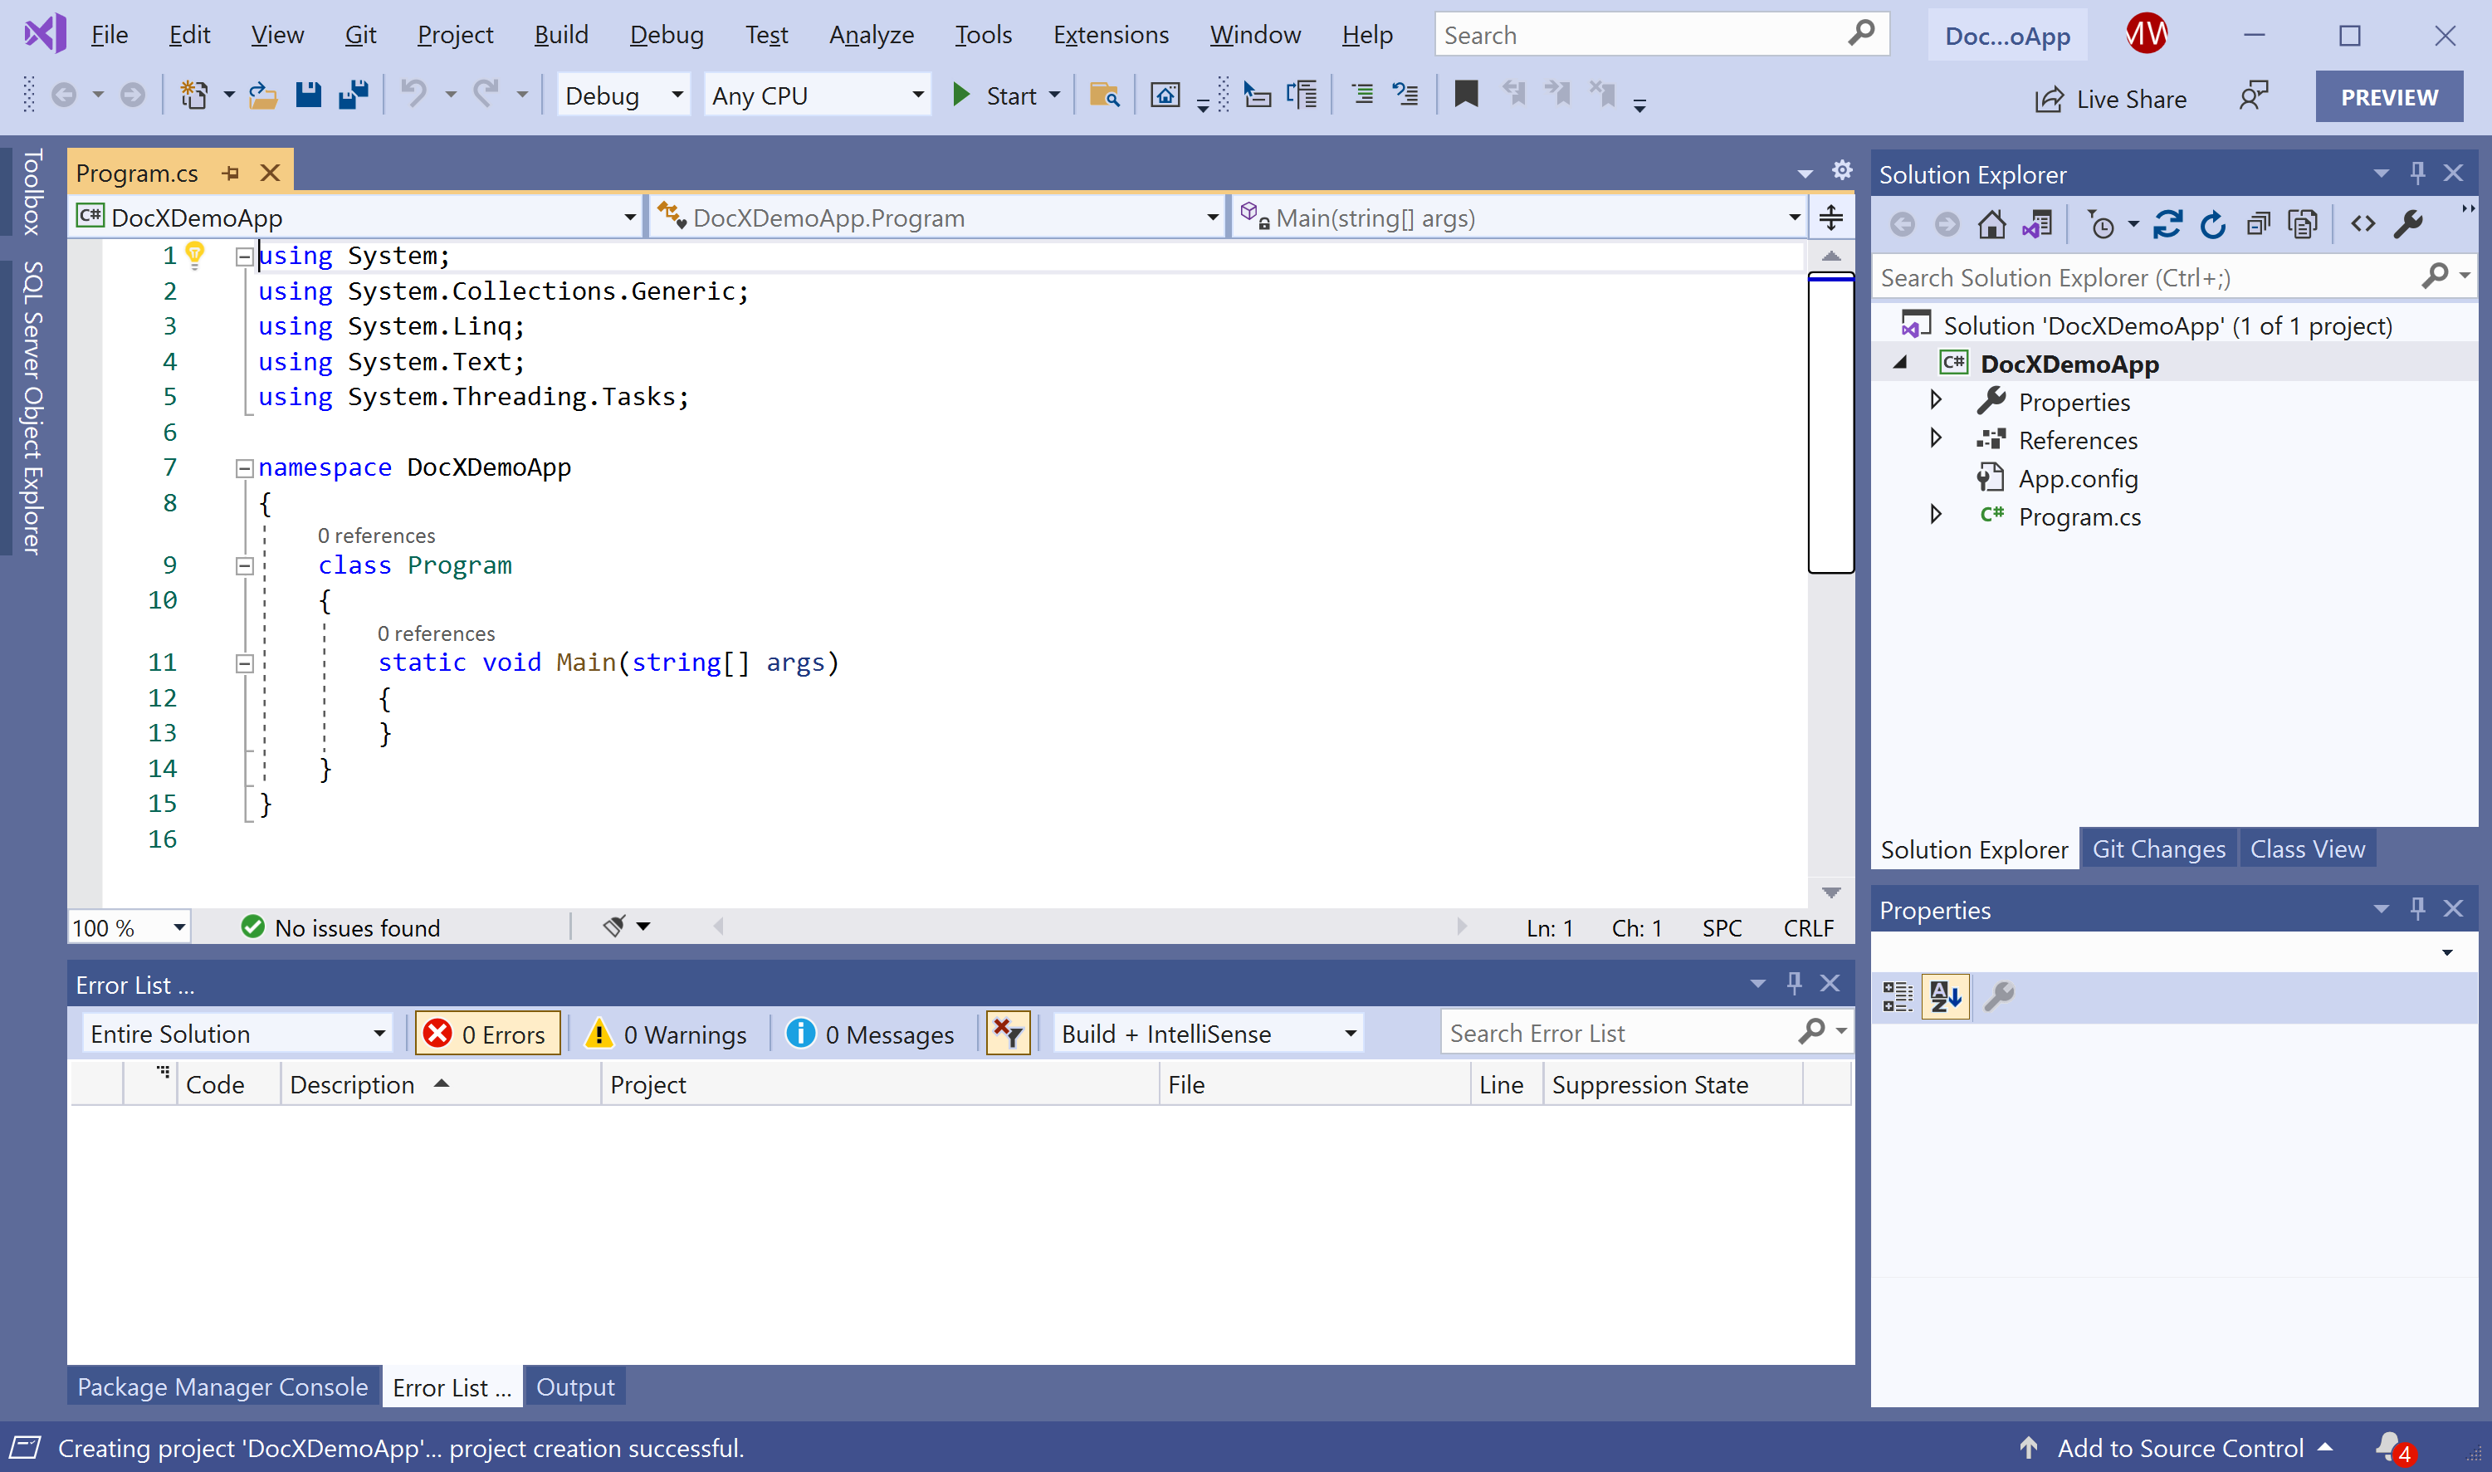Viewport: 2492px width, 1472px height.
Task: Toggle bookmark on current line
Action: coord(1466,95)
